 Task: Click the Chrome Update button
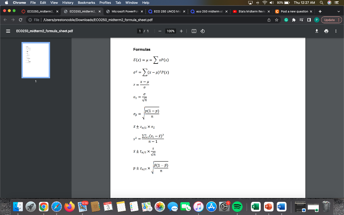pyautogui.click(x=332, y=20)
